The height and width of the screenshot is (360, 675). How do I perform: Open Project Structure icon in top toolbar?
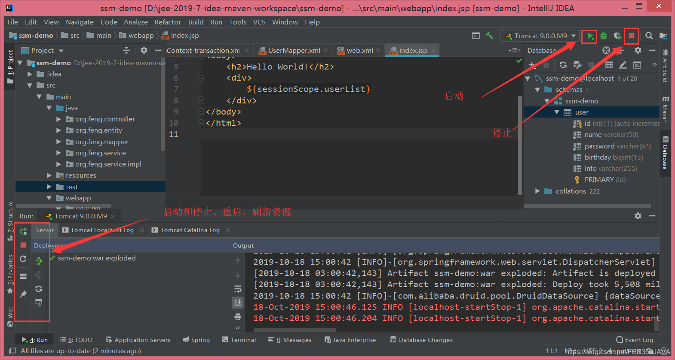(x=663, y=36)
